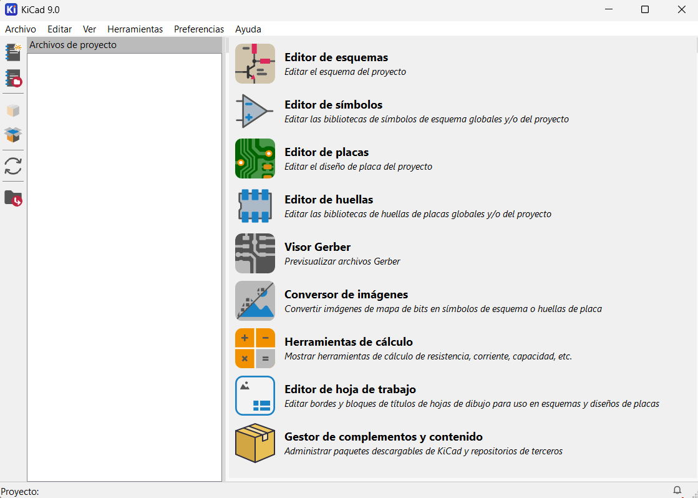Click the KiCad logo in title bar
This screenshot has height=498, width=698.
coord(11,9)
